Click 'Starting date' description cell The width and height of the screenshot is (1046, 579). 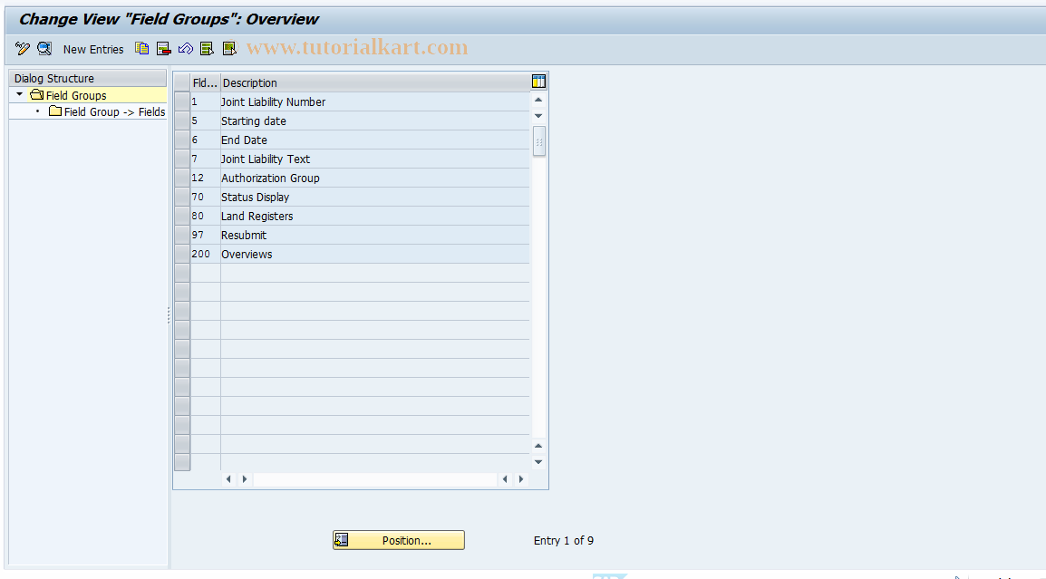coord(375,121)
